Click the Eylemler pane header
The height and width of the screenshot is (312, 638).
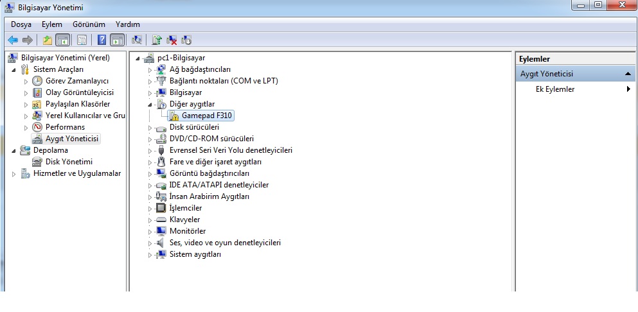coord(575,59)
